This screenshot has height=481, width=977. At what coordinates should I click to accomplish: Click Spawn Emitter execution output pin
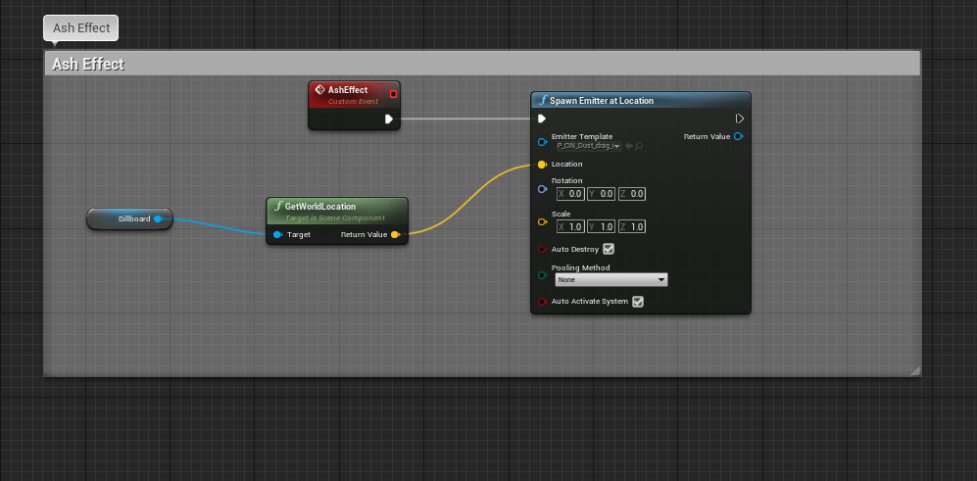740,119
